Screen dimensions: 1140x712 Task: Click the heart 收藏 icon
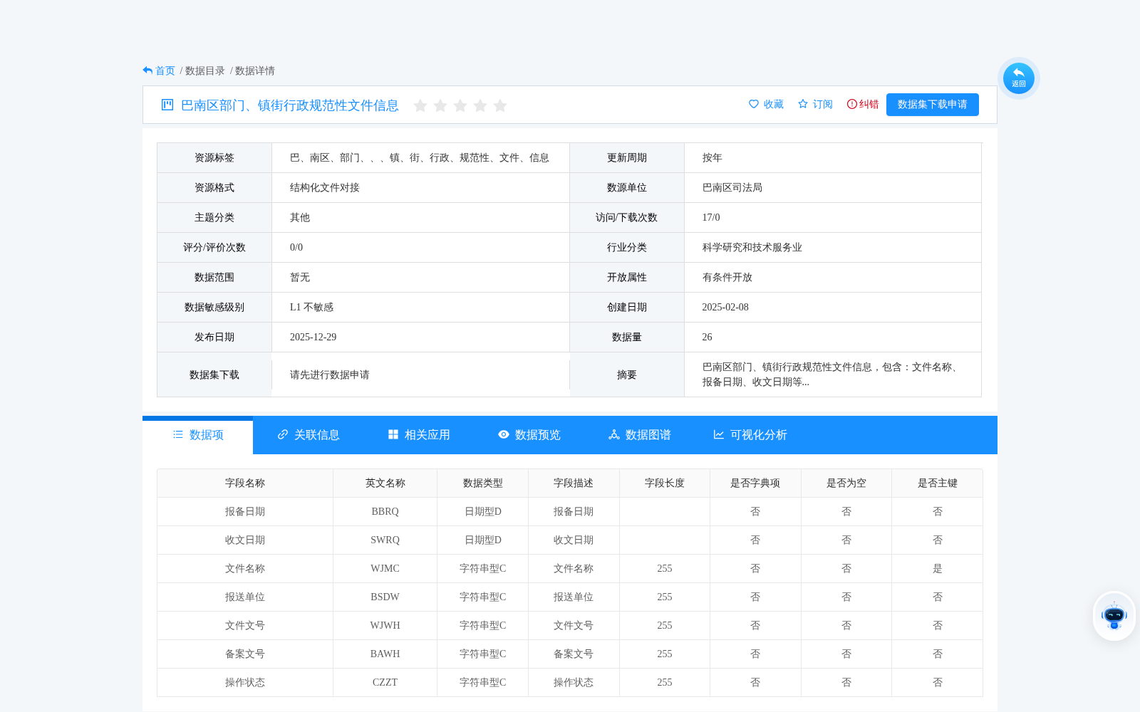754,104
